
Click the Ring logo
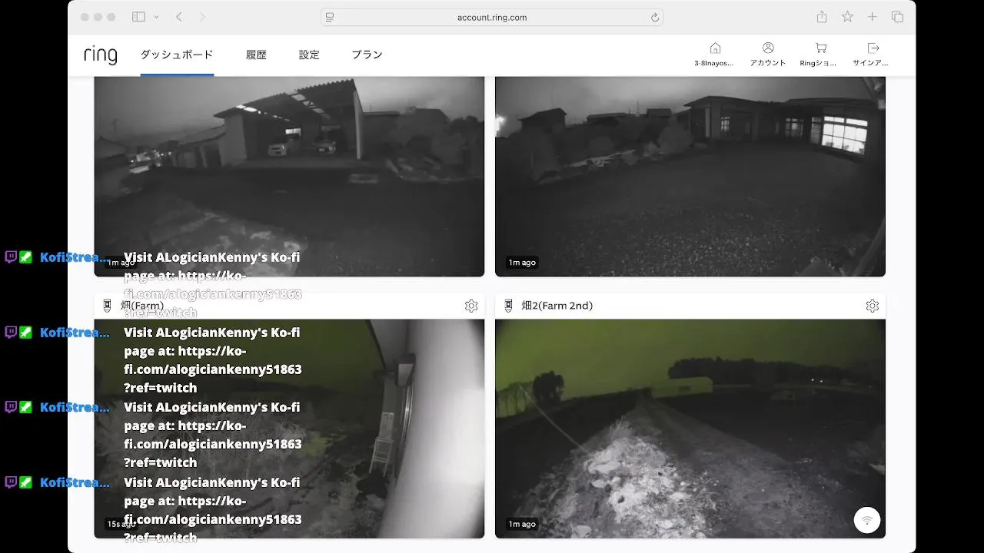pos(101,55)
